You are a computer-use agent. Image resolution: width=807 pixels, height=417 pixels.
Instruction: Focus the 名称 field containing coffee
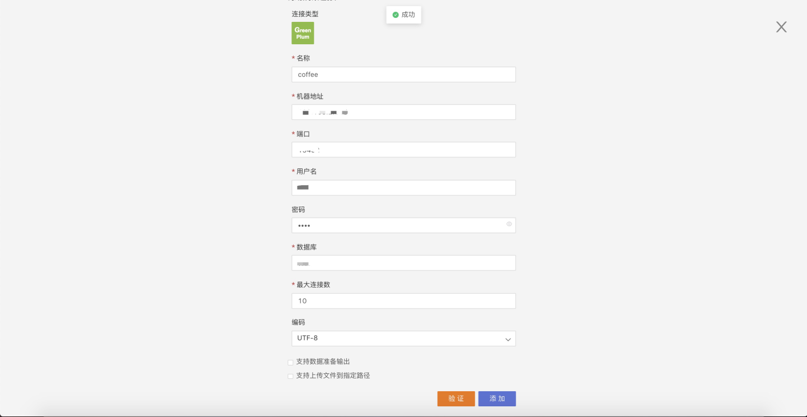403,74
